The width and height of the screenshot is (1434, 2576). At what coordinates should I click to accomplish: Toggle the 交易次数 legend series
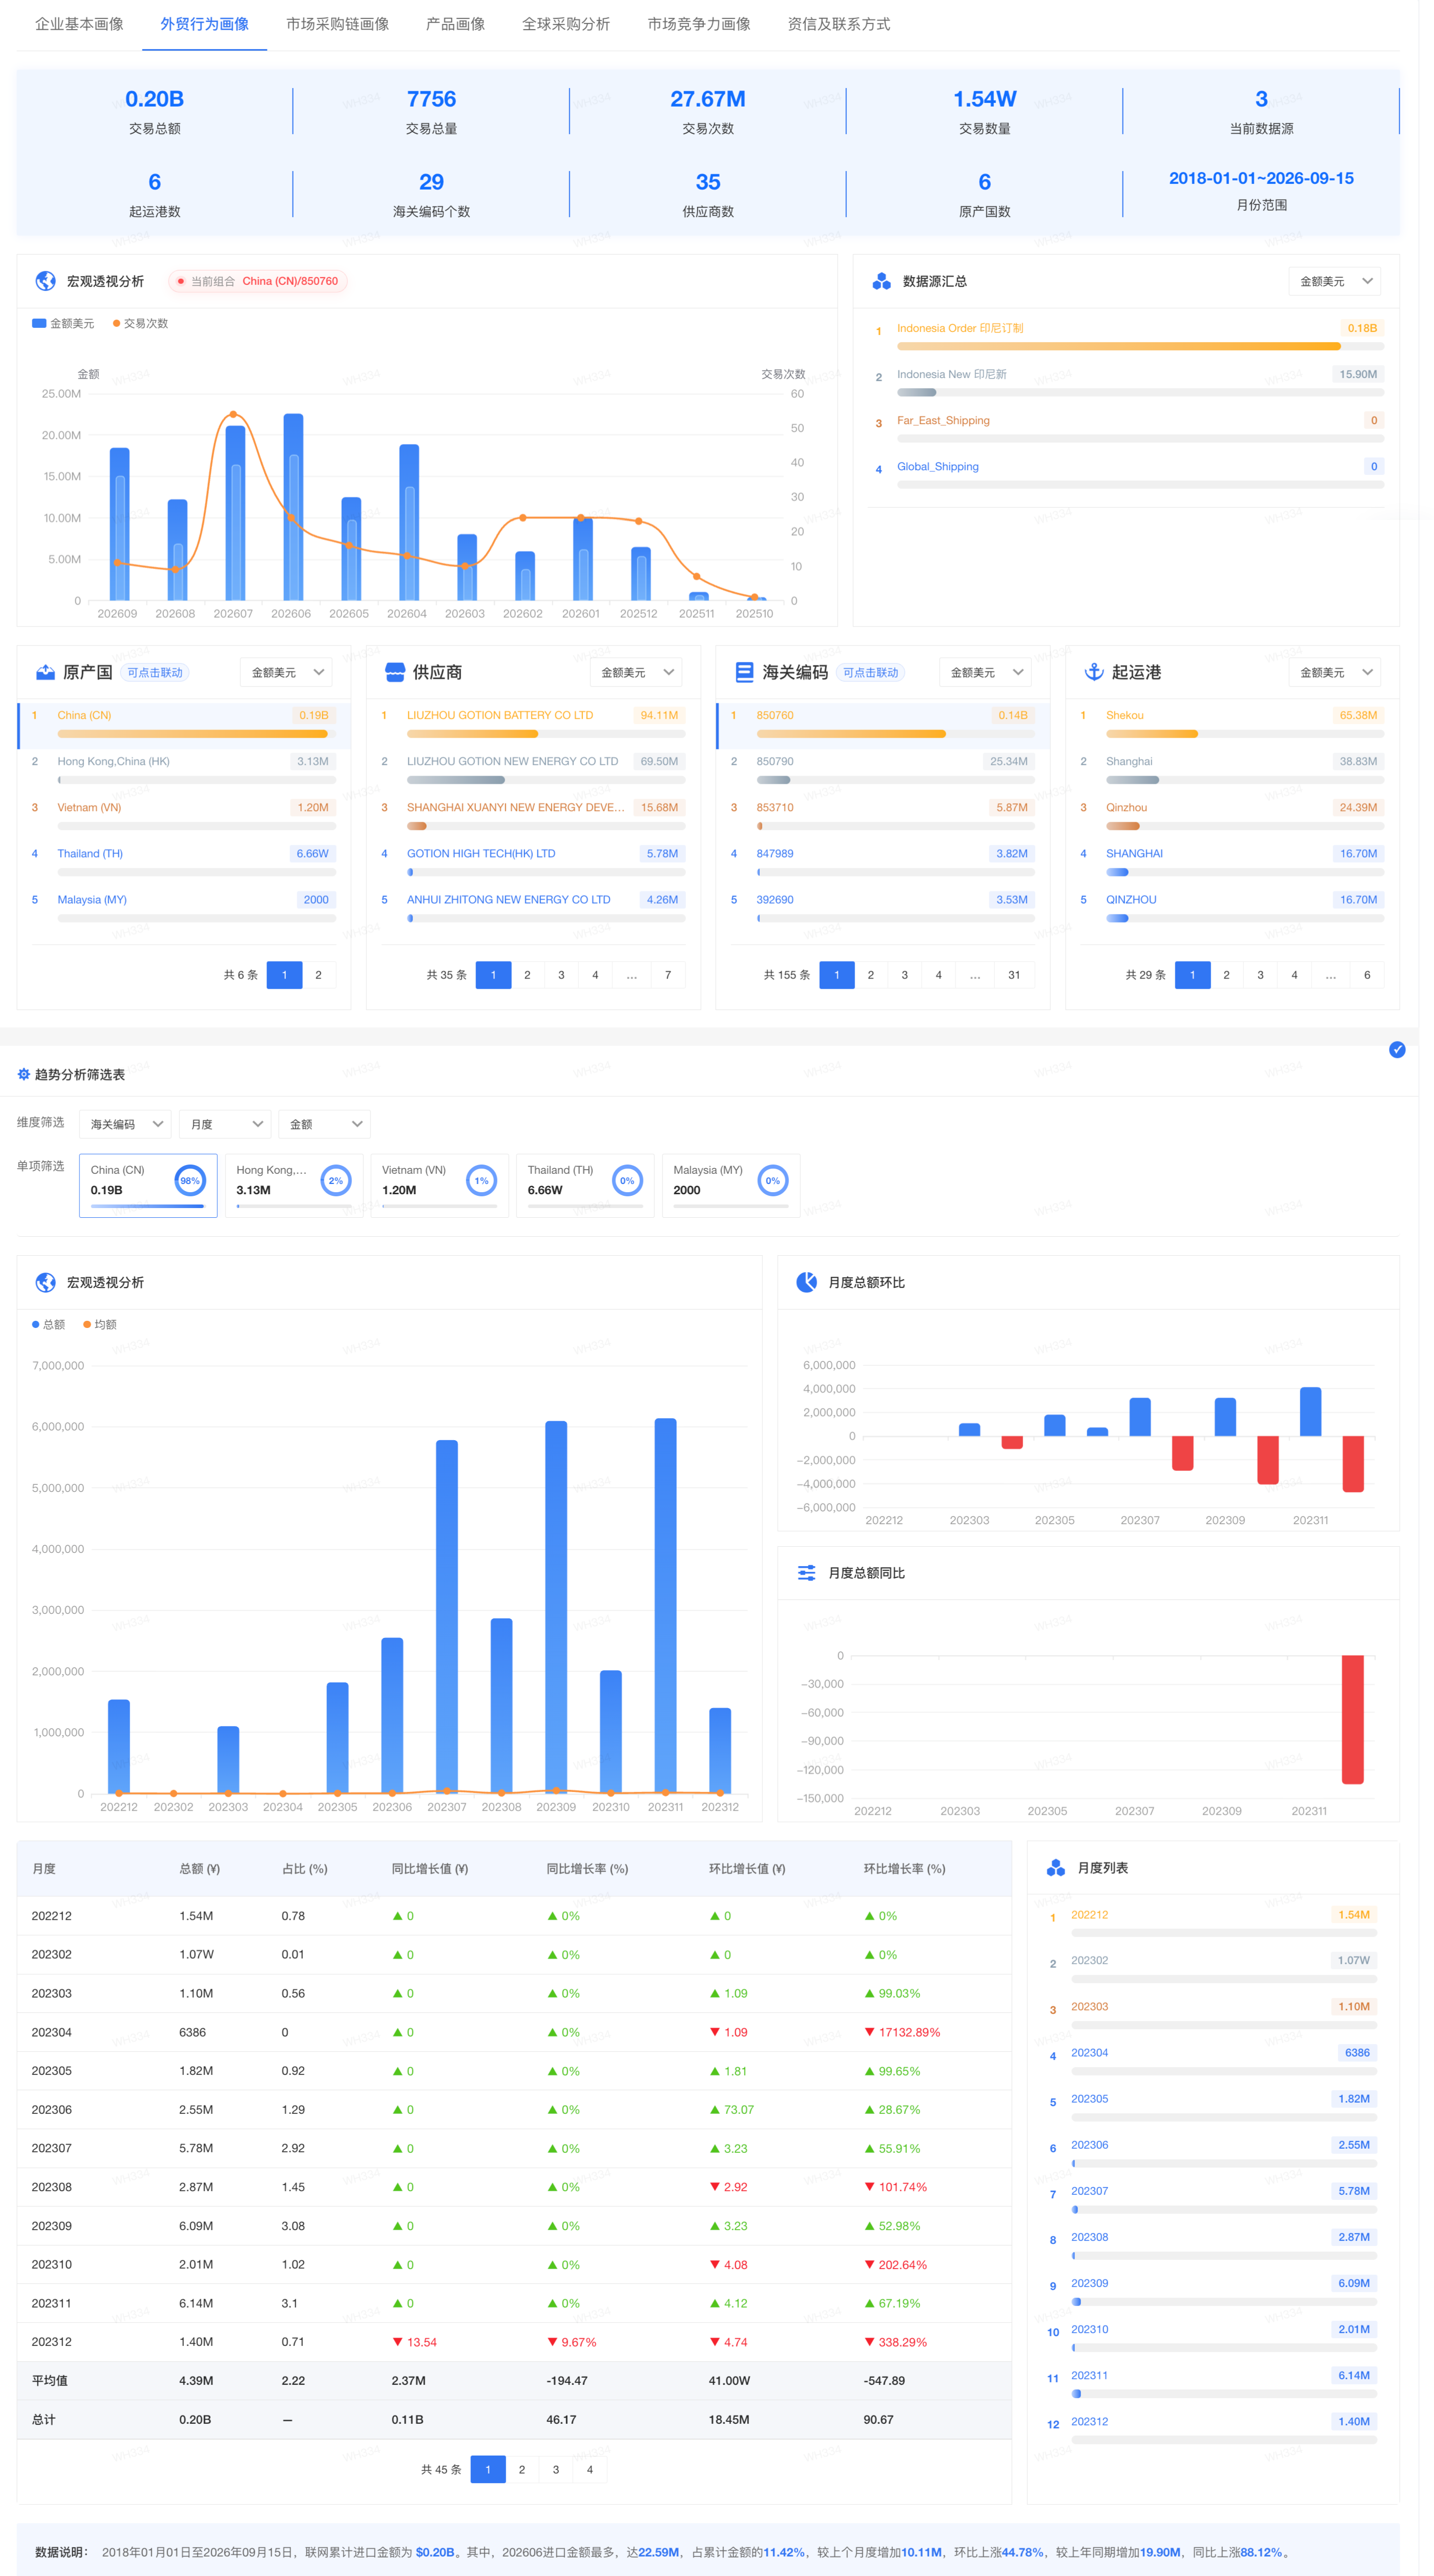point(140,323)
